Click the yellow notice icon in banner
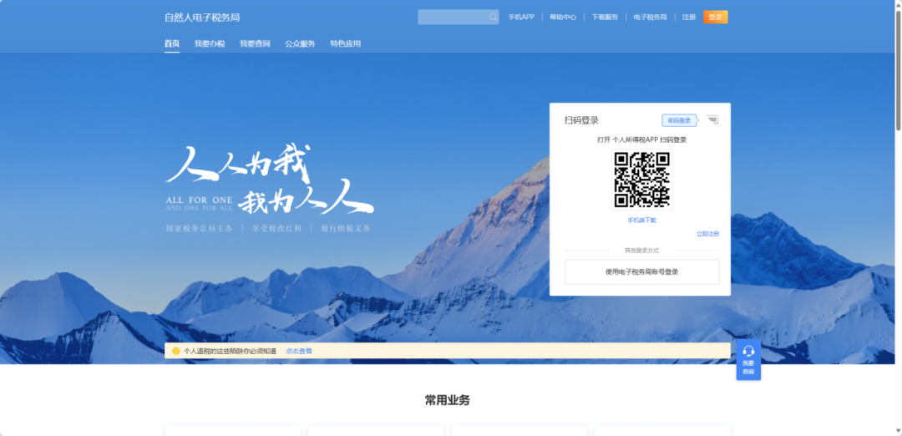This screenshot has width=902, height=436. (176, 351)
